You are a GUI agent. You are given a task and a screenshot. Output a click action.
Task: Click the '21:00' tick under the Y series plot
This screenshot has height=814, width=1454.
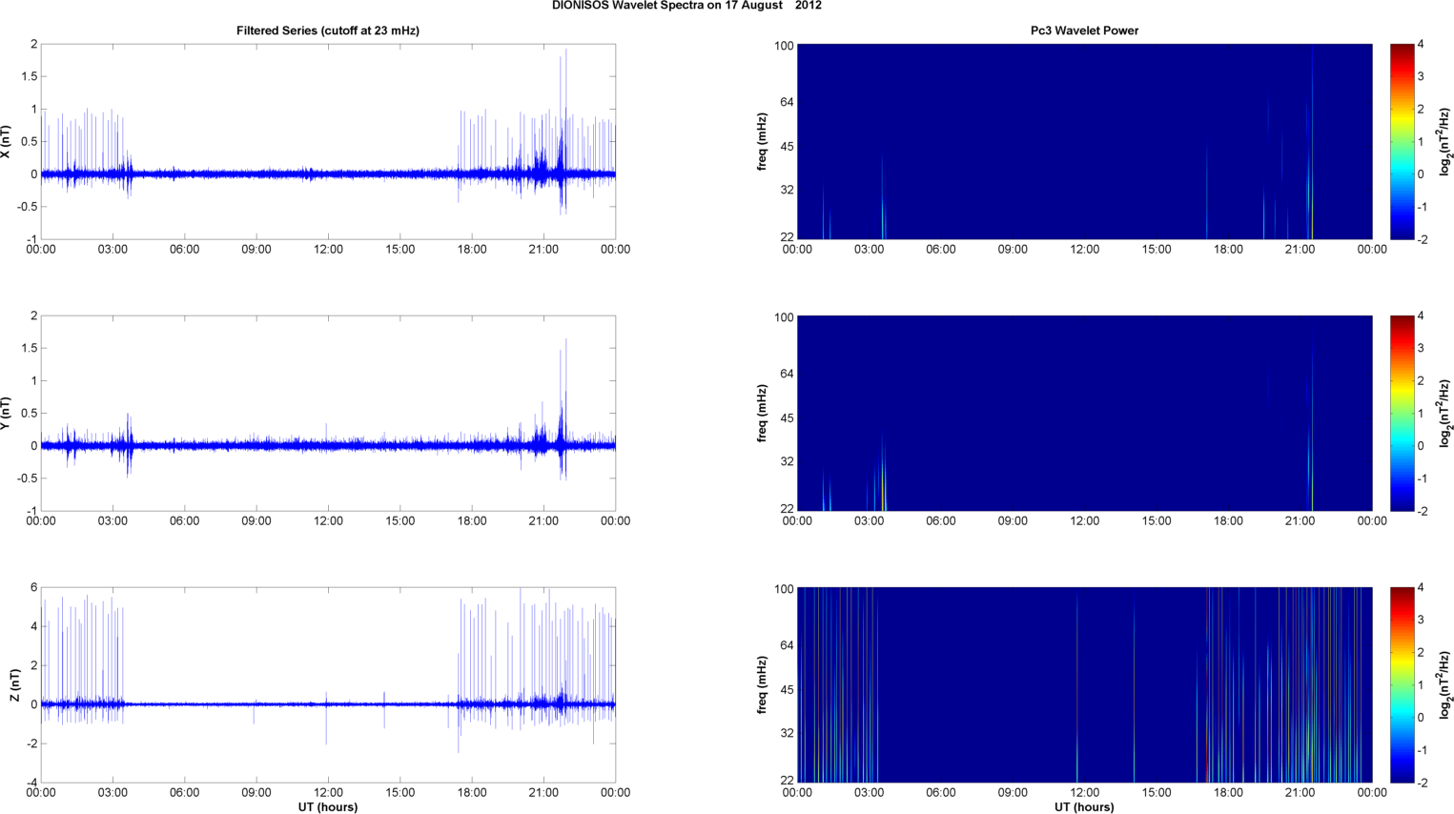[x=543, y=521]
